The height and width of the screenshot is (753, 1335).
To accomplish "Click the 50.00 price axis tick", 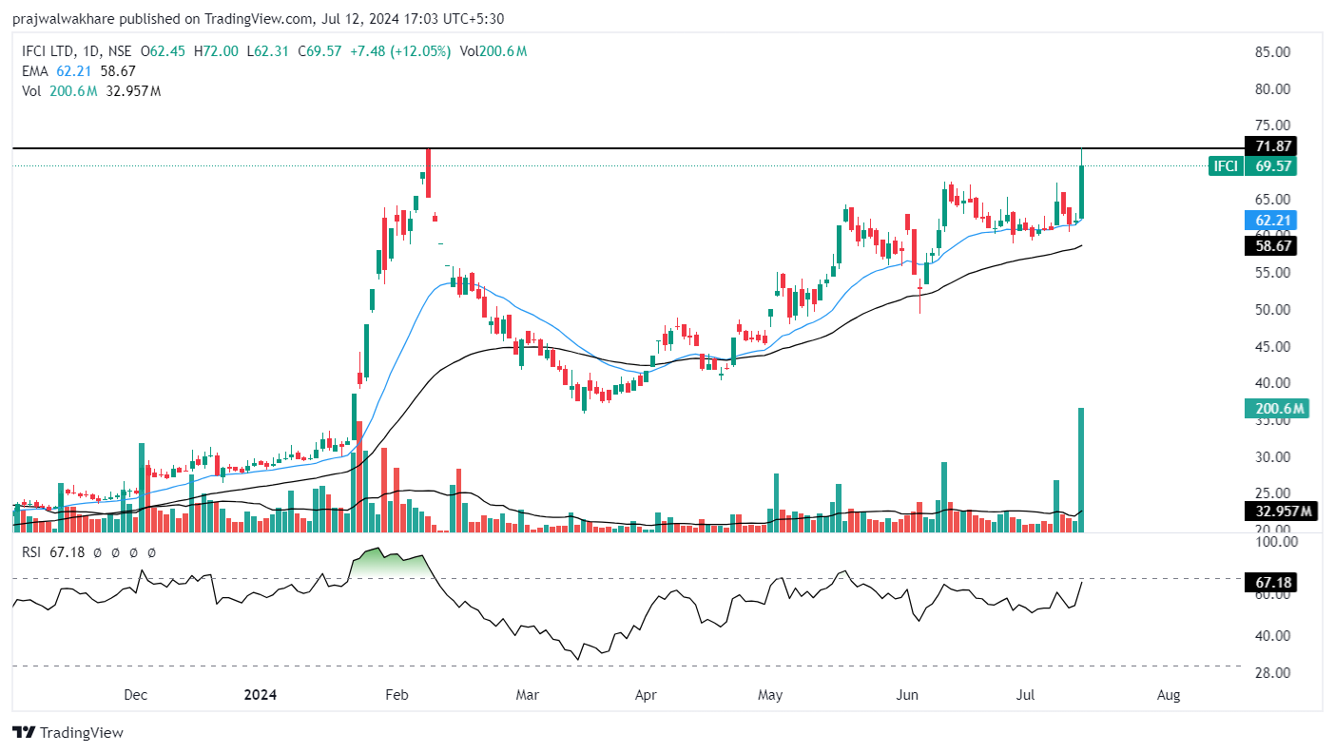I will [x=1272, y=310].
